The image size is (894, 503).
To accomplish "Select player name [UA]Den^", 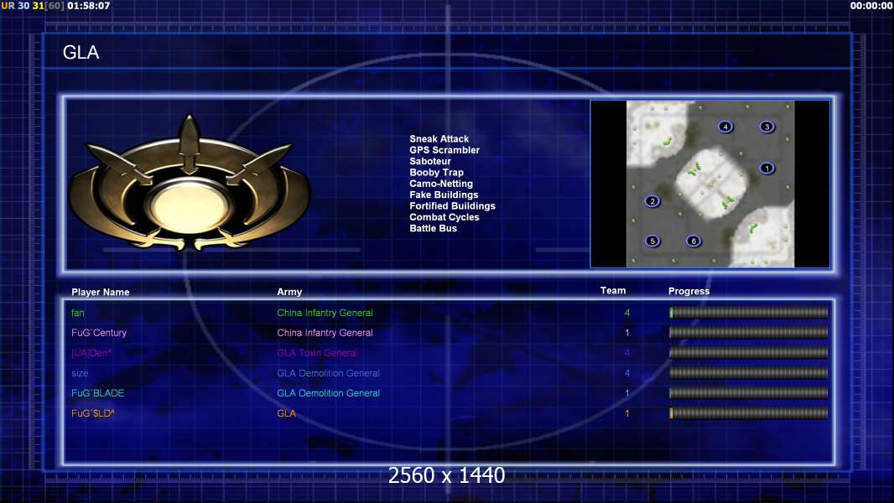I will click(91, 353).
